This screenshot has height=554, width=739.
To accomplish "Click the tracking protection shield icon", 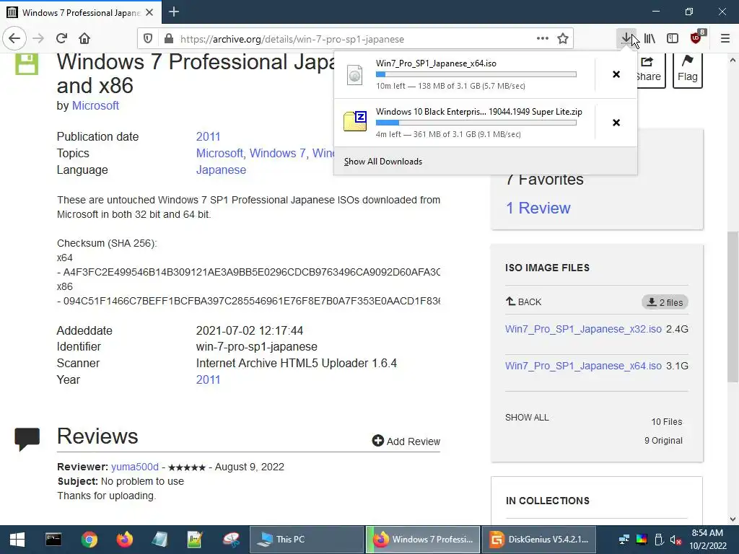I will [148, 39].
